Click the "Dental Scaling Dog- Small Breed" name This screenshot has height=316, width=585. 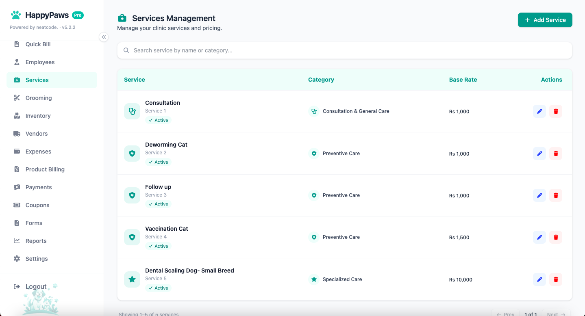tap(189, 271)
